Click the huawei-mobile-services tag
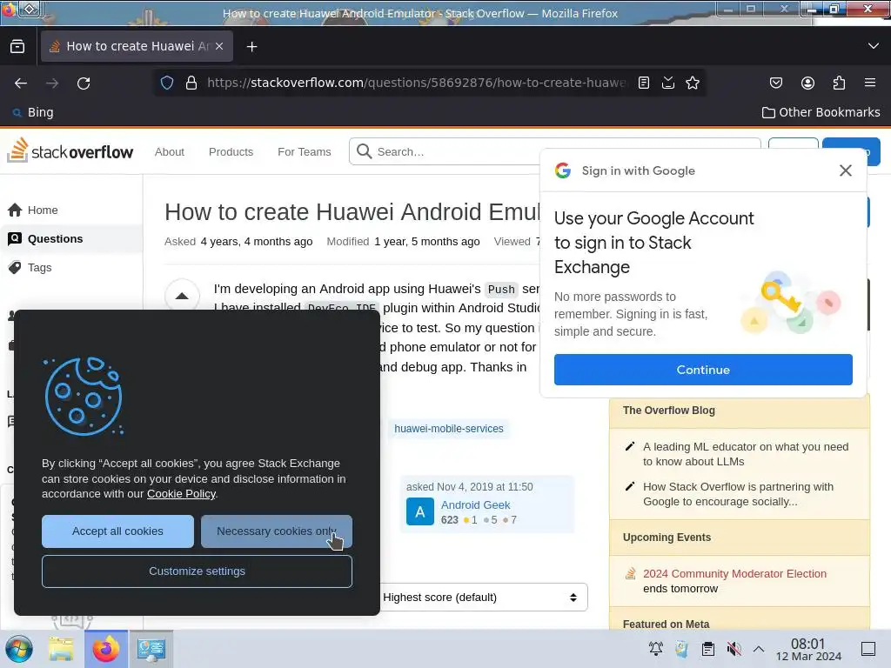891x668 pixels. pos(449,429)
